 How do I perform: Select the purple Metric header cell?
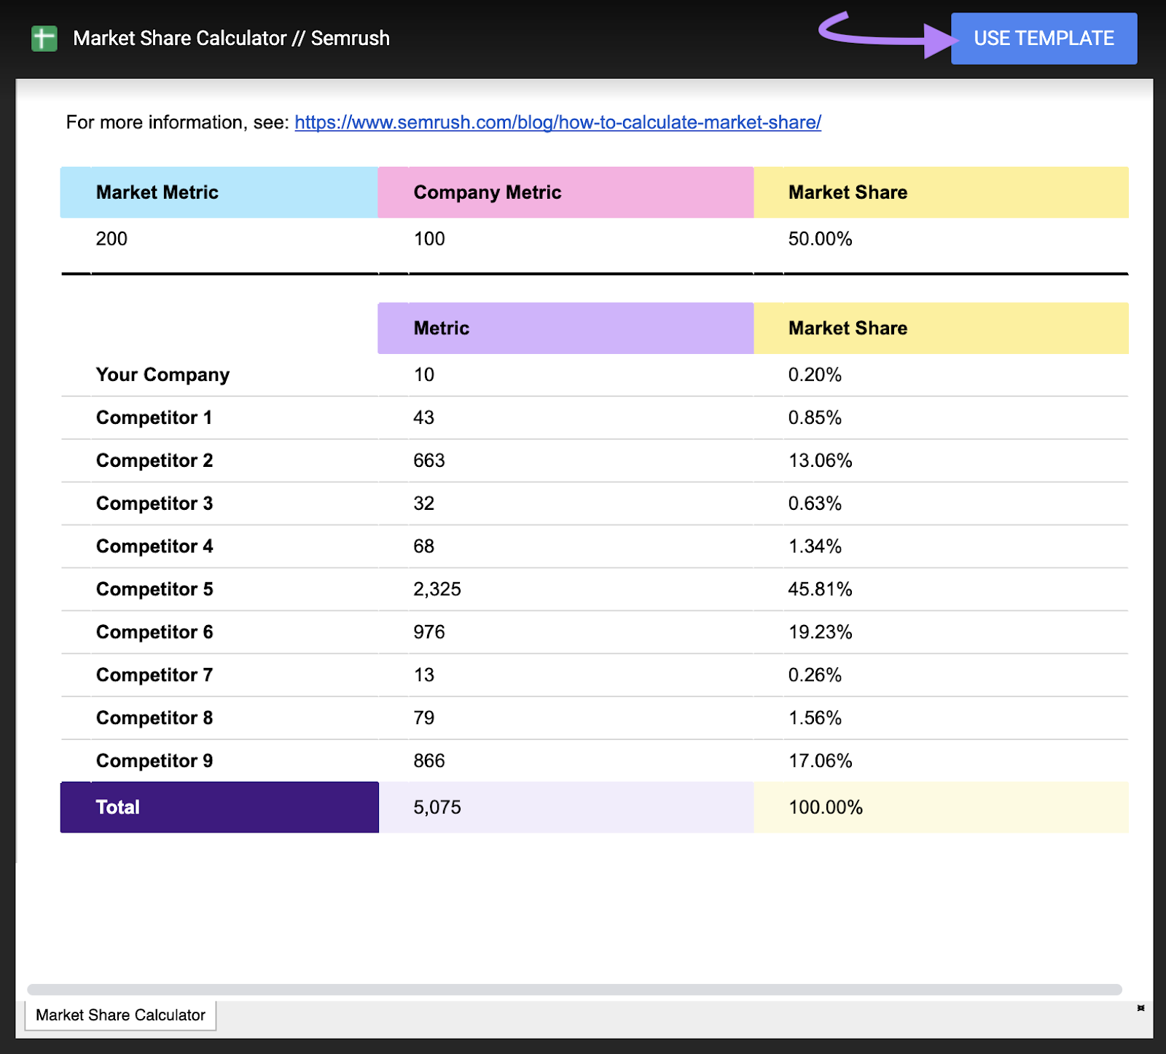566,329
